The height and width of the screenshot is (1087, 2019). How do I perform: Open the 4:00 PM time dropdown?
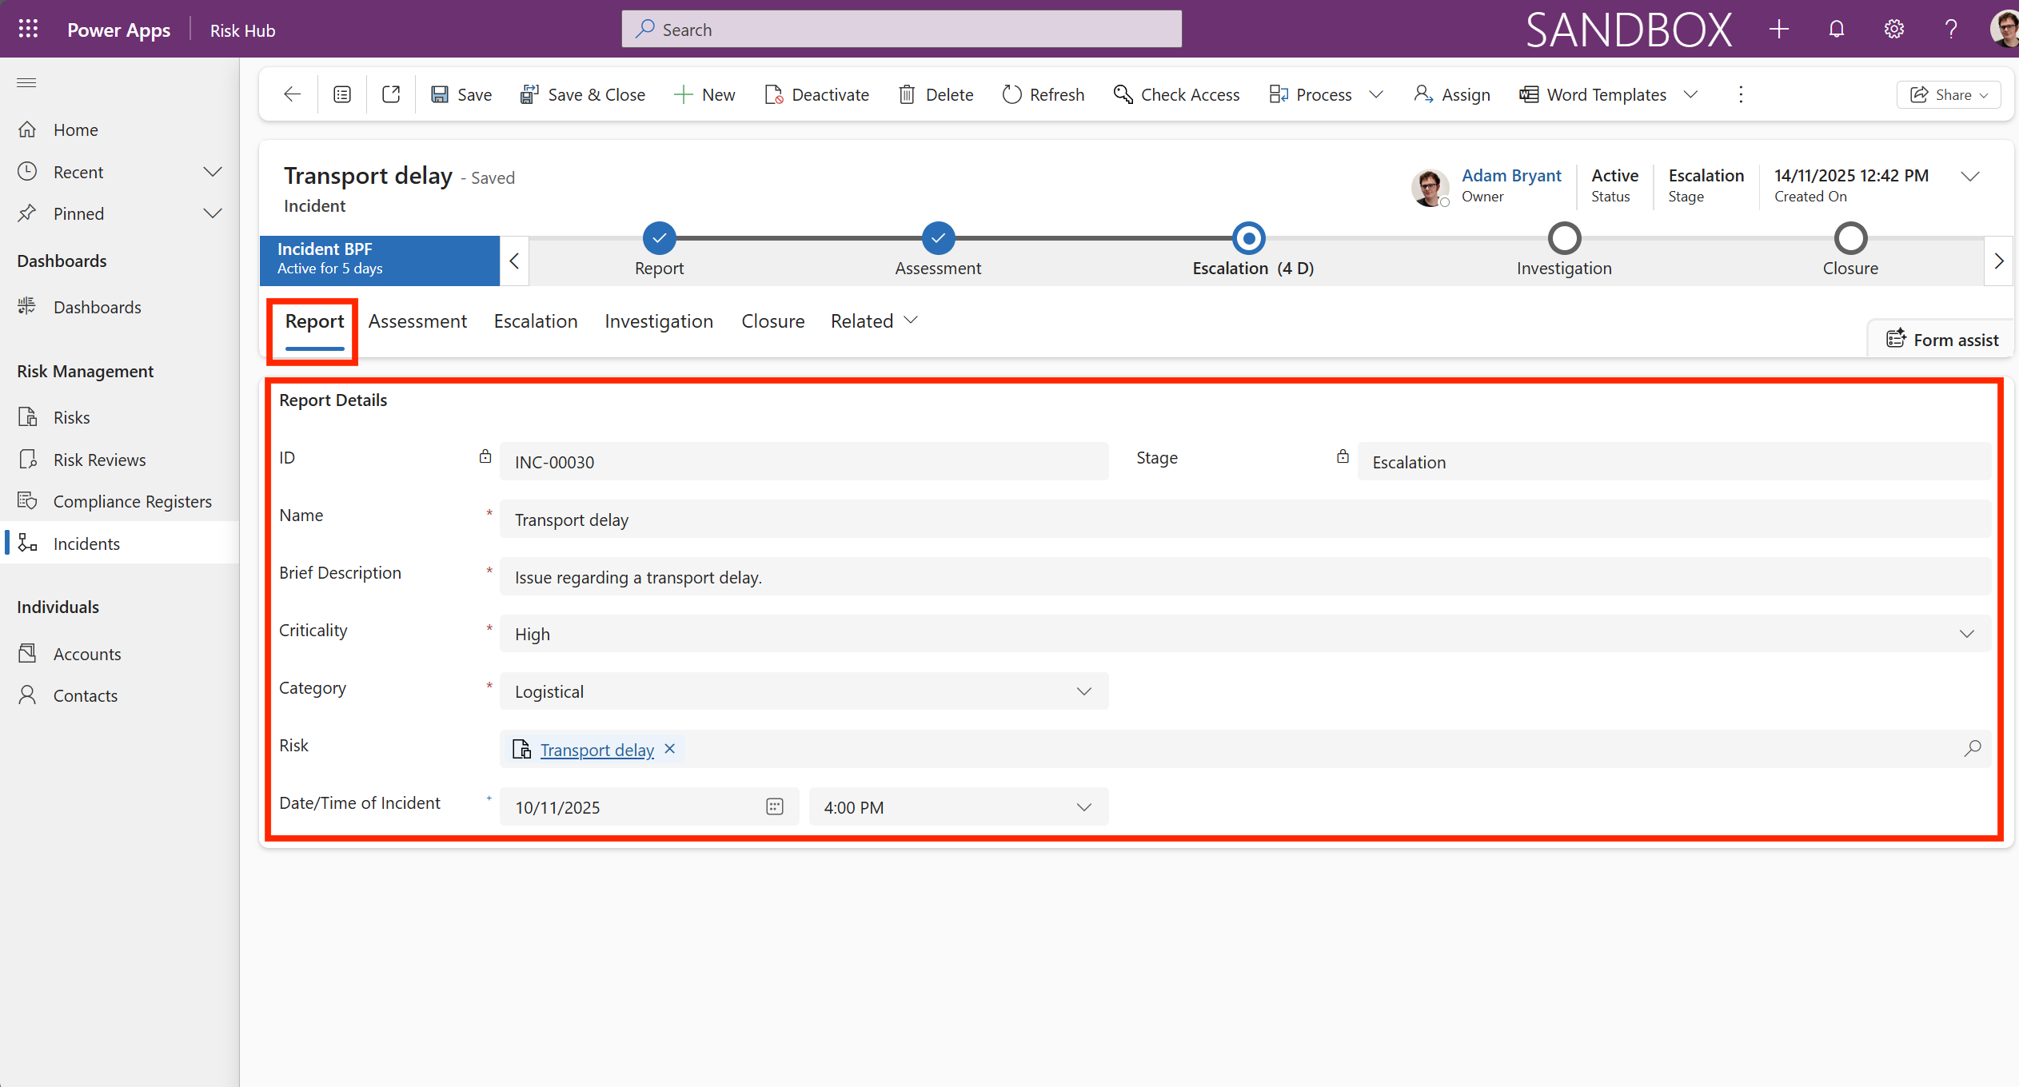[1083, 806]
